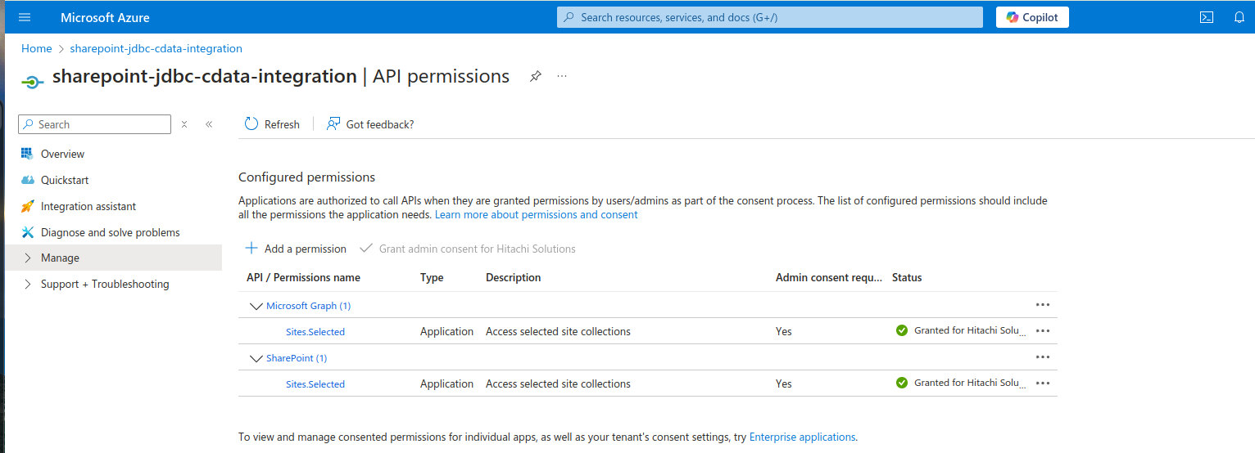Grant admin consent for Hitachi Solutions
1255x453 pixels.
point(467,249)
